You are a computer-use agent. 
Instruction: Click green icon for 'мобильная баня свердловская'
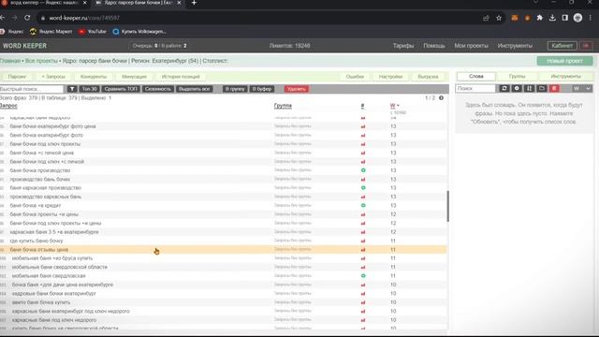363,276
